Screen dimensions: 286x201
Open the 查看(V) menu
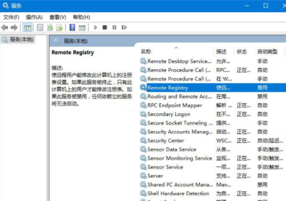click(58, 17)
